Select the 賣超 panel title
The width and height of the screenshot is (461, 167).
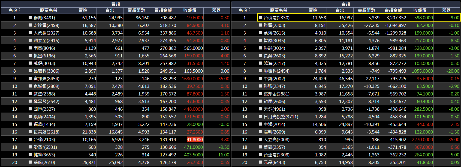346,4
